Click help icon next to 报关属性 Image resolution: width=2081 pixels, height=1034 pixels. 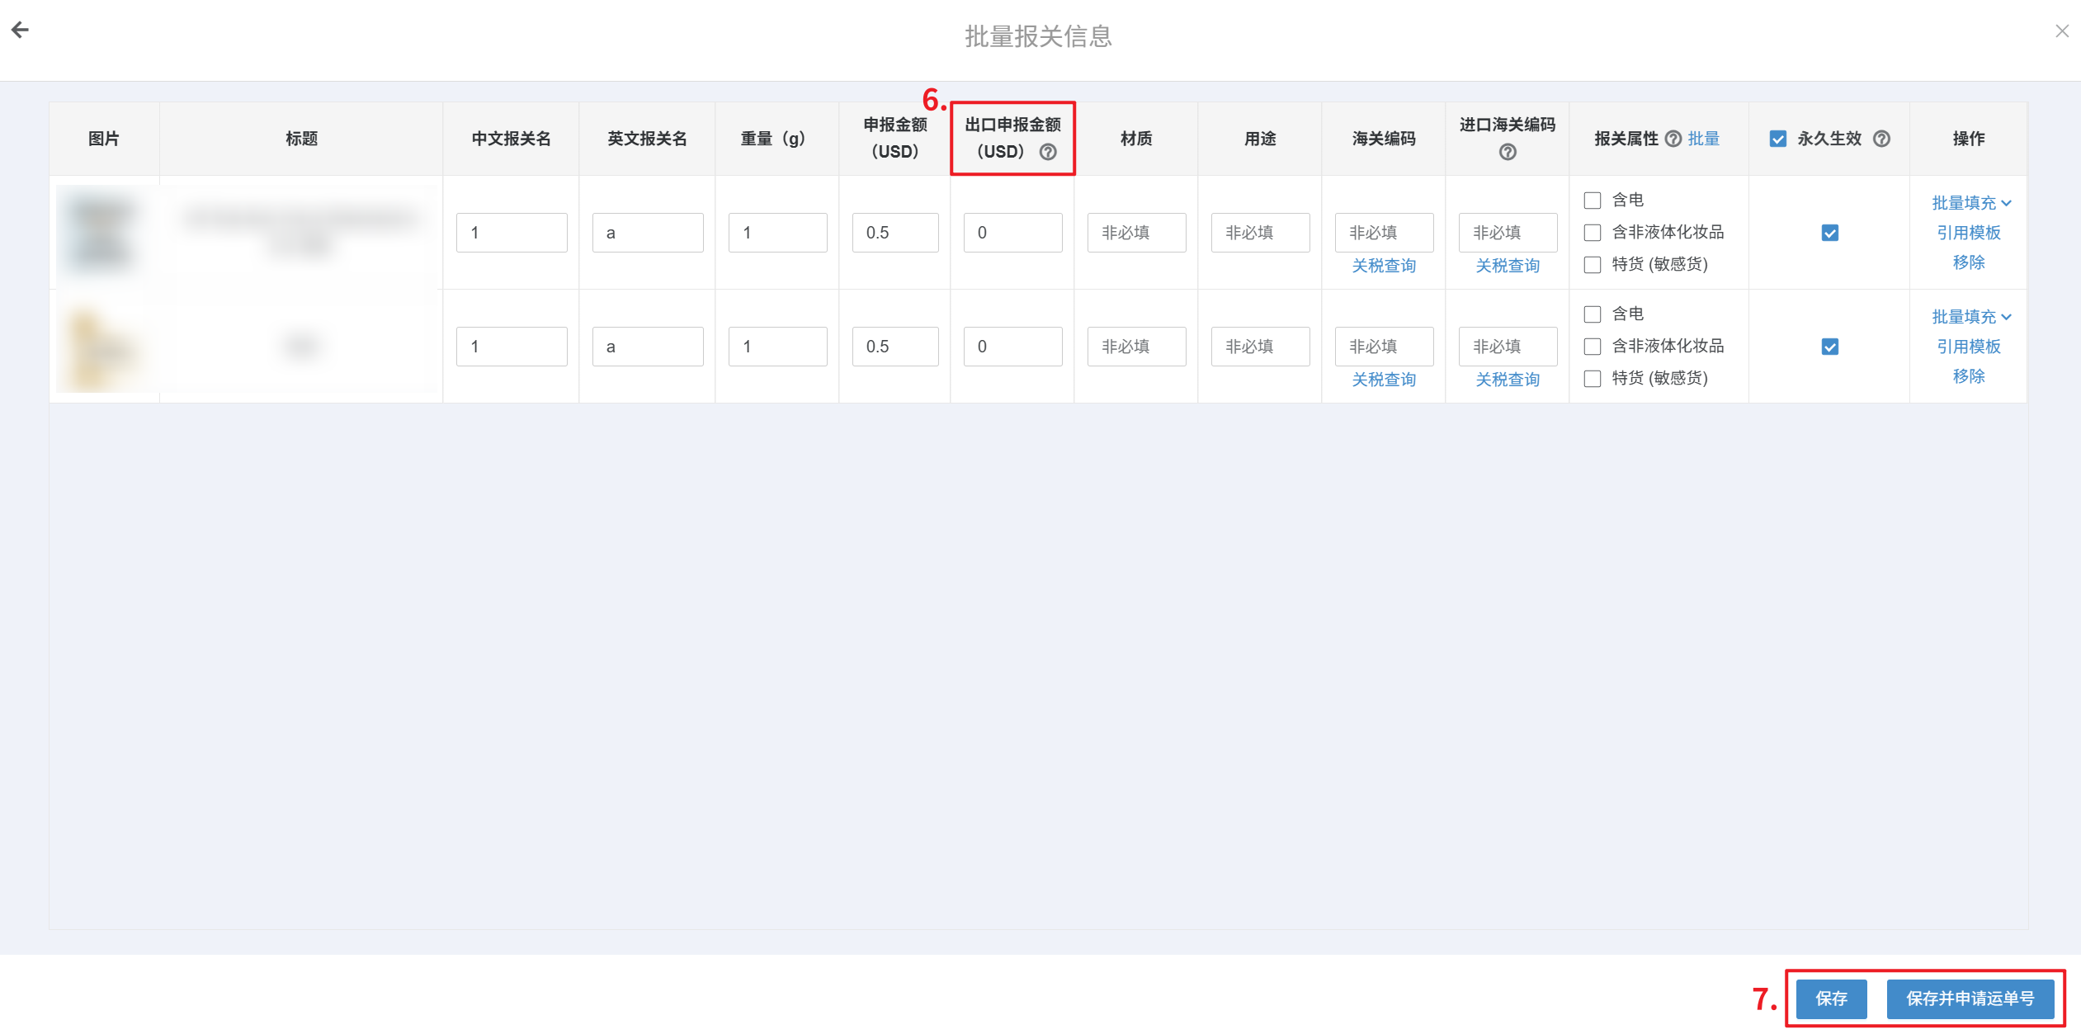1673,139
